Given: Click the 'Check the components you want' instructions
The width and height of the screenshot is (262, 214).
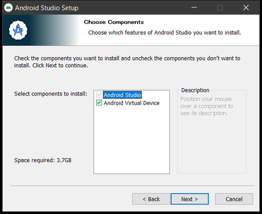Looking at the screenshot, I should click(127, 62).
